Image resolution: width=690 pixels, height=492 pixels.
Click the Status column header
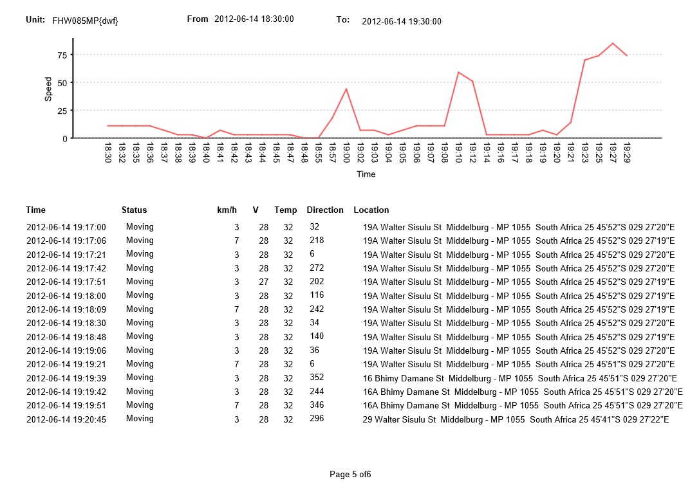134,210
